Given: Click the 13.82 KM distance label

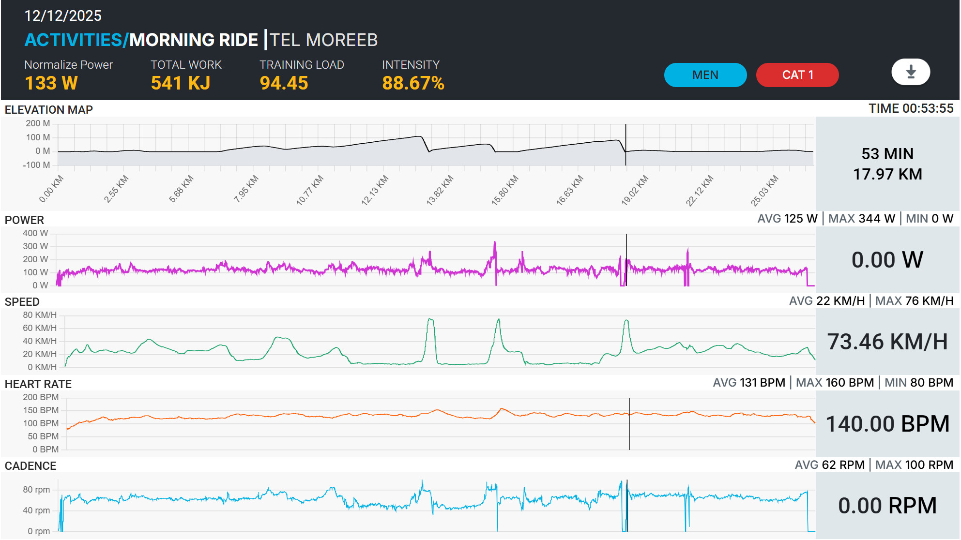Looking at the screenshot, I should tap(440, 191).
